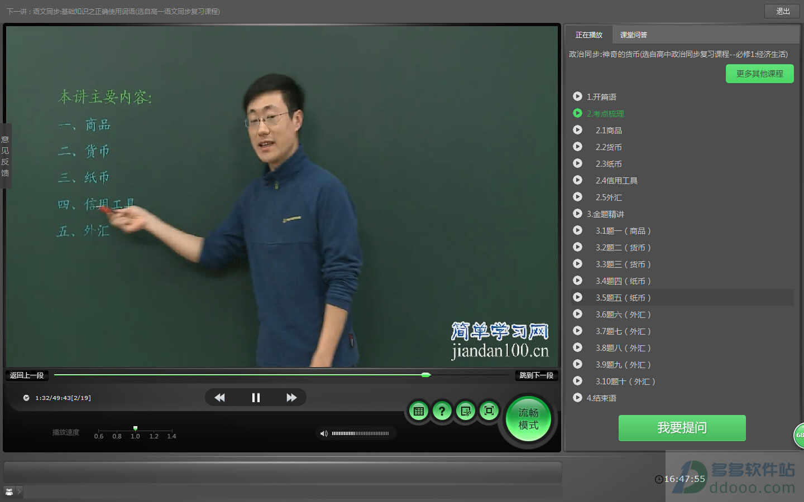Open the question mark help button
This screenshot has height=502, width=804.
(x=442, y=412)
